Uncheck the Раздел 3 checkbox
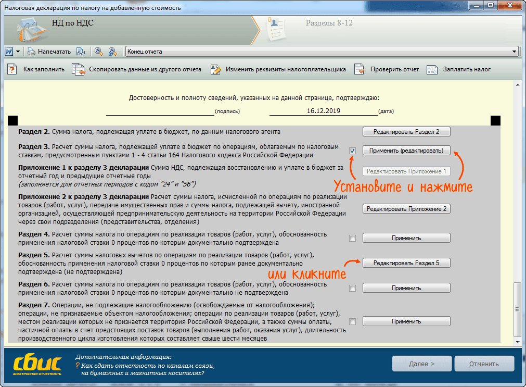Viewport: 526px width, 387px height. point(352,151)
